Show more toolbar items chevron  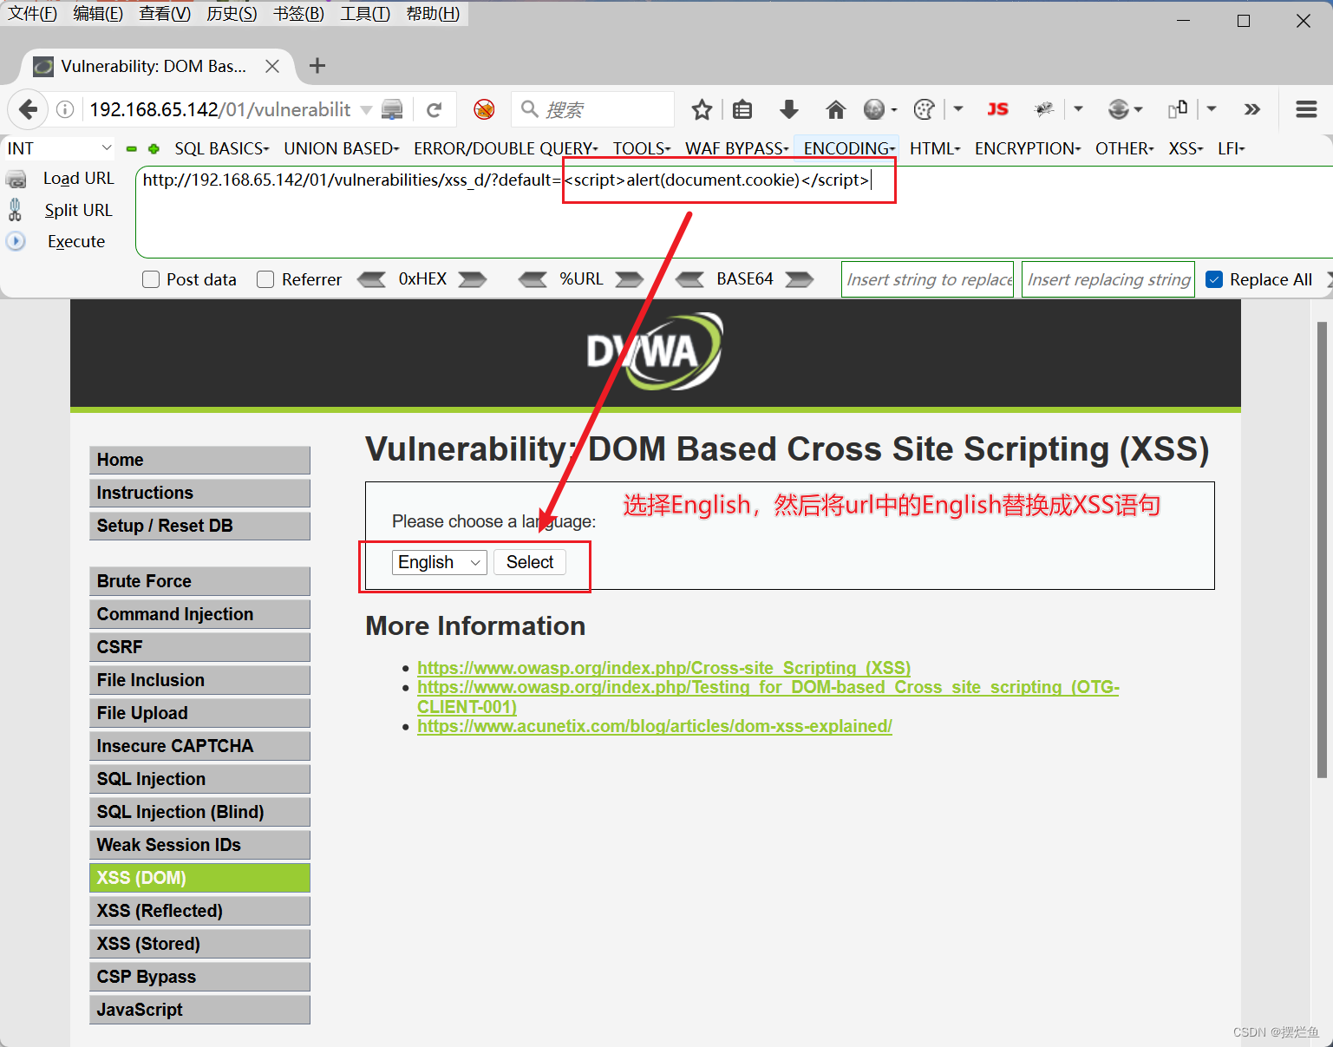(x=1251, y=109)
